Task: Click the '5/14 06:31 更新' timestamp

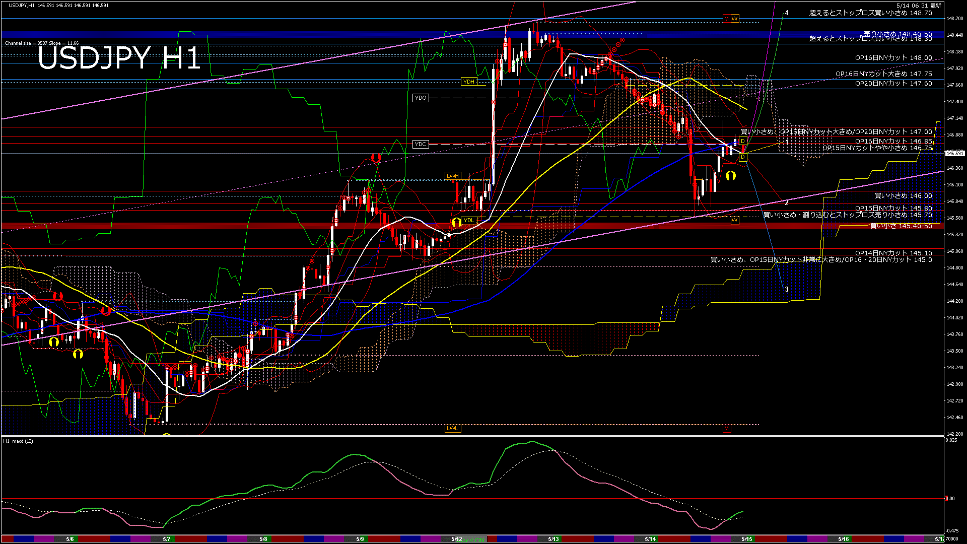Action: [x=919, y=6]
